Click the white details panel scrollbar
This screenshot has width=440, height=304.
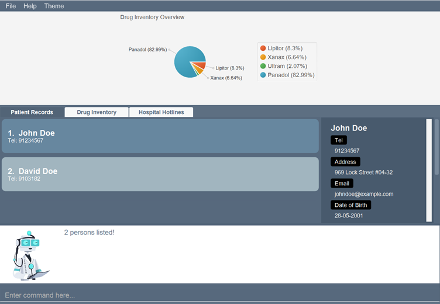pyautogui.click(x=429, y=170)
